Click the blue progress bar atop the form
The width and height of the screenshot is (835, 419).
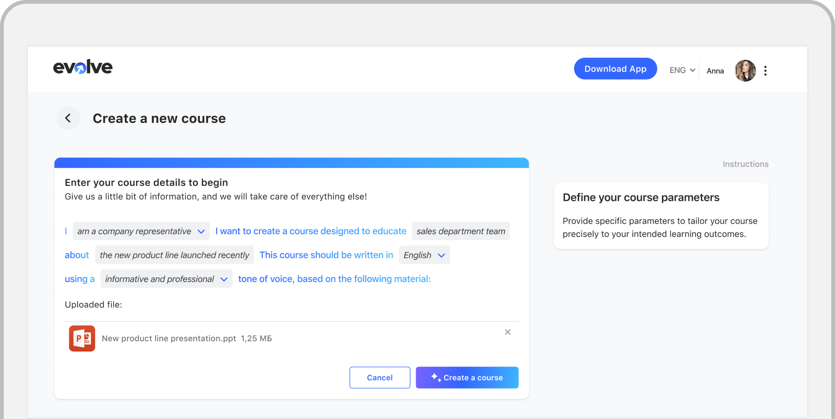(291, 163)
